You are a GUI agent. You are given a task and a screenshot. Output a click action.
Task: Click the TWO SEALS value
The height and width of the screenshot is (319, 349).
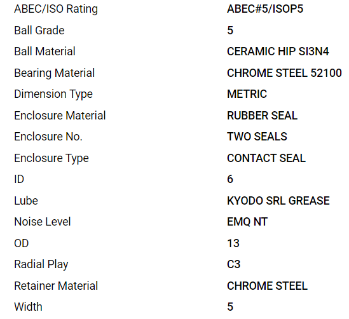257,137
